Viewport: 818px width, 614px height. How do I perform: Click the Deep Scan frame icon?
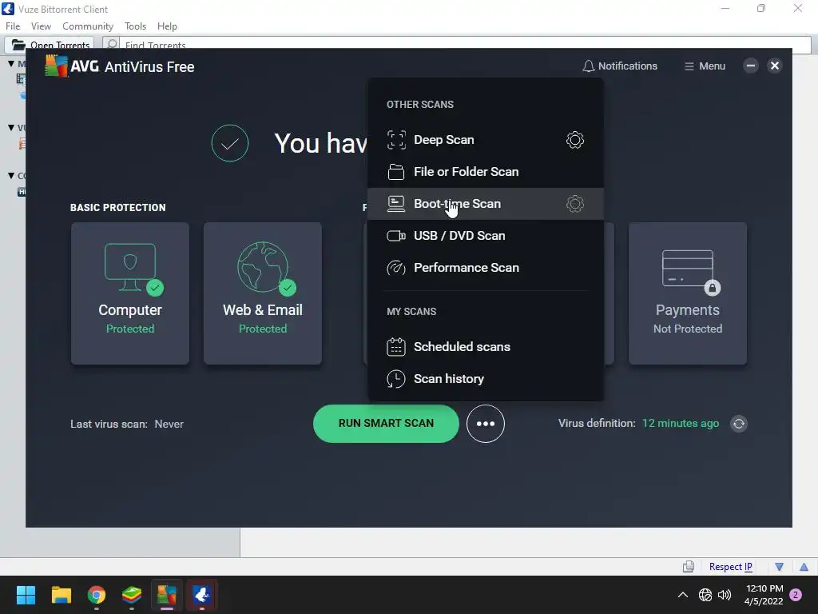point(396,140)
